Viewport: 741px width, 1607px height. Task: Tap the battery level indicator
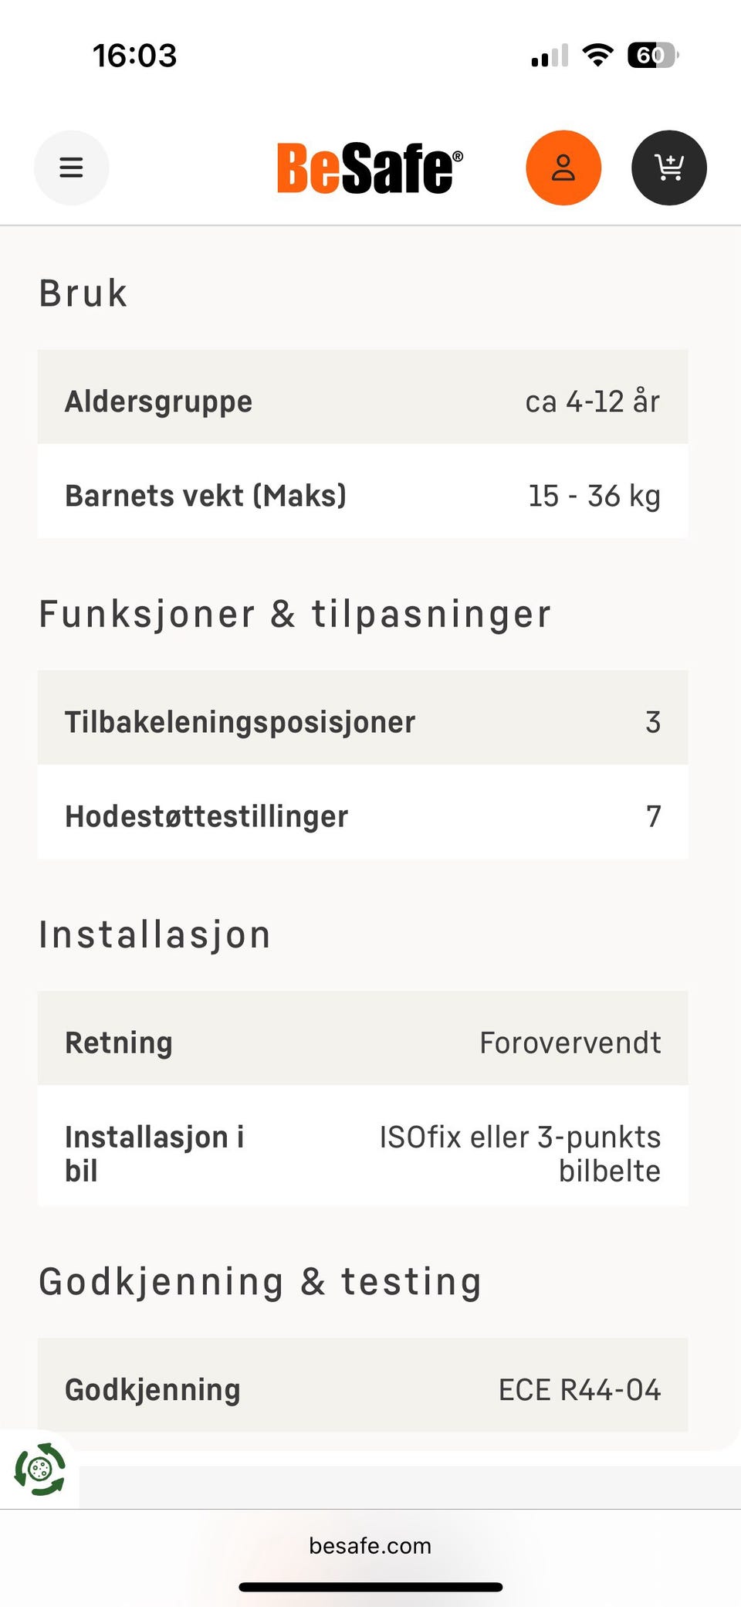coord(653,56)
